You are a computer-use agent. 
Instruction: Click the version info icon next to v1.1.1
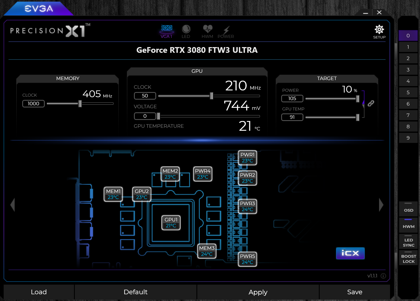pyautogui.click(x=383, y=276)
